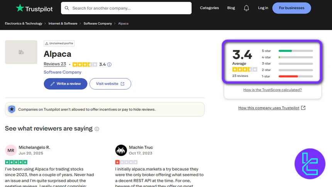Image resolution: width=332 pixels, height=187 pixels.
Task: Click Machin Truc's avatar
Action: 121,150
